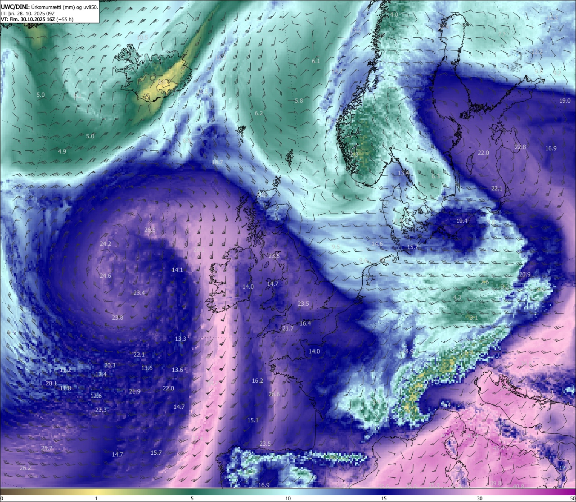Viewport: 576px width, 502px height.
Task: Click the 25.7 value near the left edge
Action: point(47,448)
